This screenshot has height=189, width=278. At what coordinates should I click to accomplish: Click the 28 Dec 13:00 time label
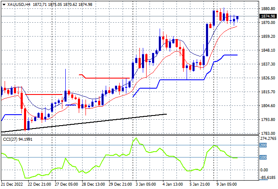coord(93,184)
